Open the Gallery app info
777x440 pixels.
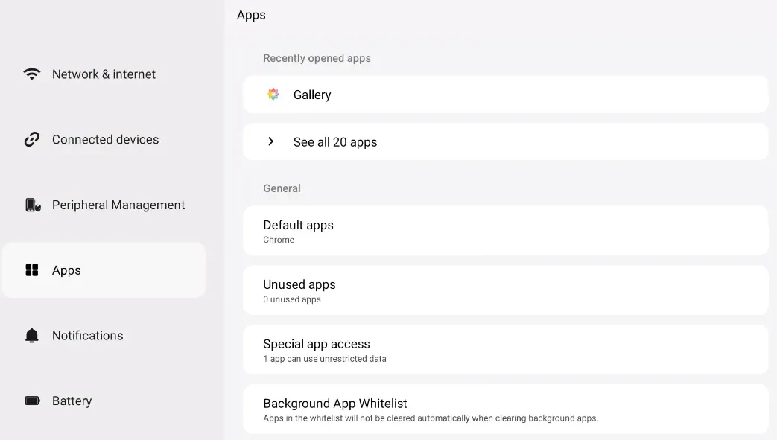click(x=312, y=95)
